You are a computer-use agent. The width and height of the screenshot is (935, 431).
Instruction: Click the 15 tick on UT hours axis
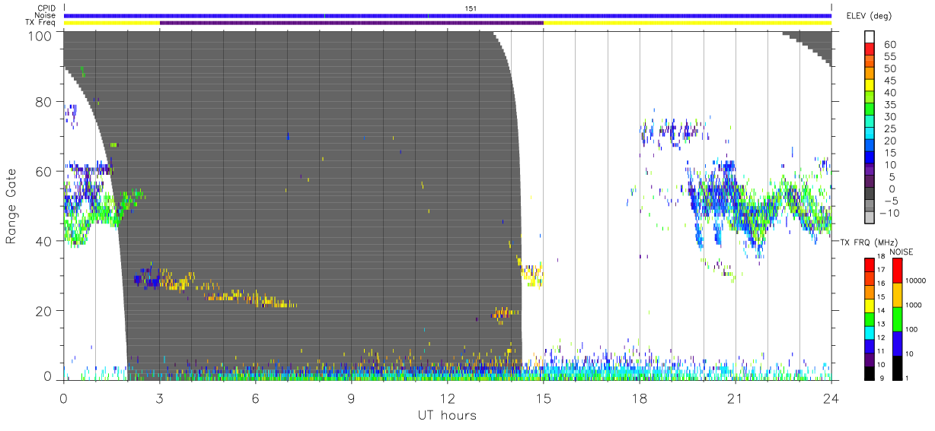click(x=544, y=398)
